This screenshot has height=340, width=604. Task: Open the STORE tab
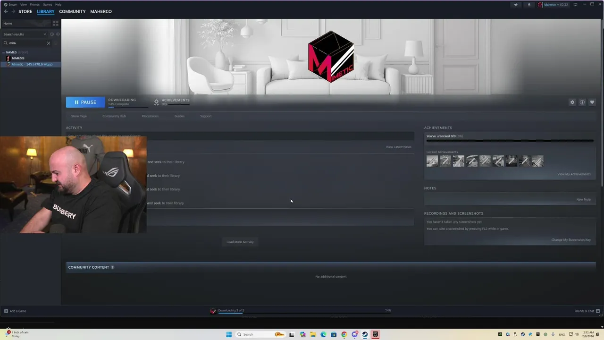pyautogui.click(x=25, y=11)
